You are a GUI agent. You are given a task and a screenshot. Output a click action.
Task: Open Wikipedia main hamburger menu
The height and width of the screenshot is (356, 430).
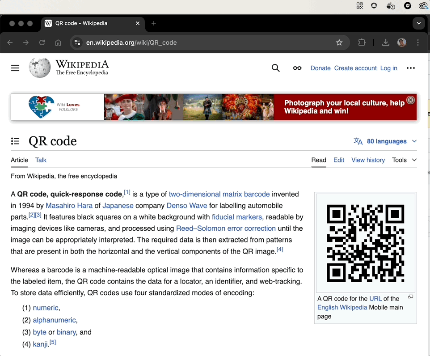(x=15, y=68)
